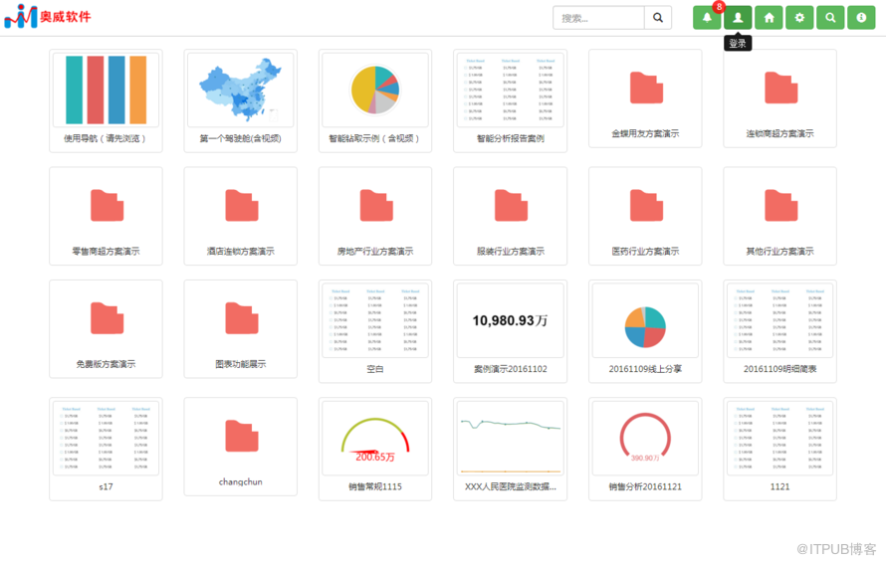
Task: Go to the home page via house icon
Action: tap(769, 18)
